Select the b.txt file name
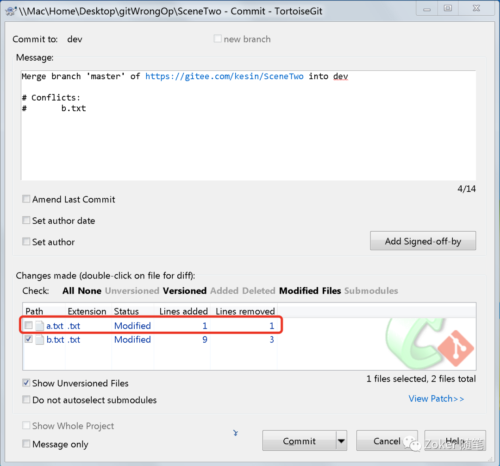Image resolution: width=500 pixels, height=466 pixels. (x=55, y=340)
